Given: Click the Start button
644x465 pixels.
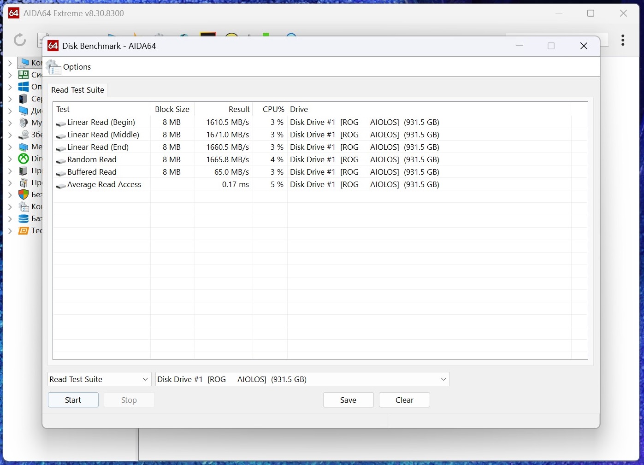Looking at the screenshot, I should pos(73,400).
